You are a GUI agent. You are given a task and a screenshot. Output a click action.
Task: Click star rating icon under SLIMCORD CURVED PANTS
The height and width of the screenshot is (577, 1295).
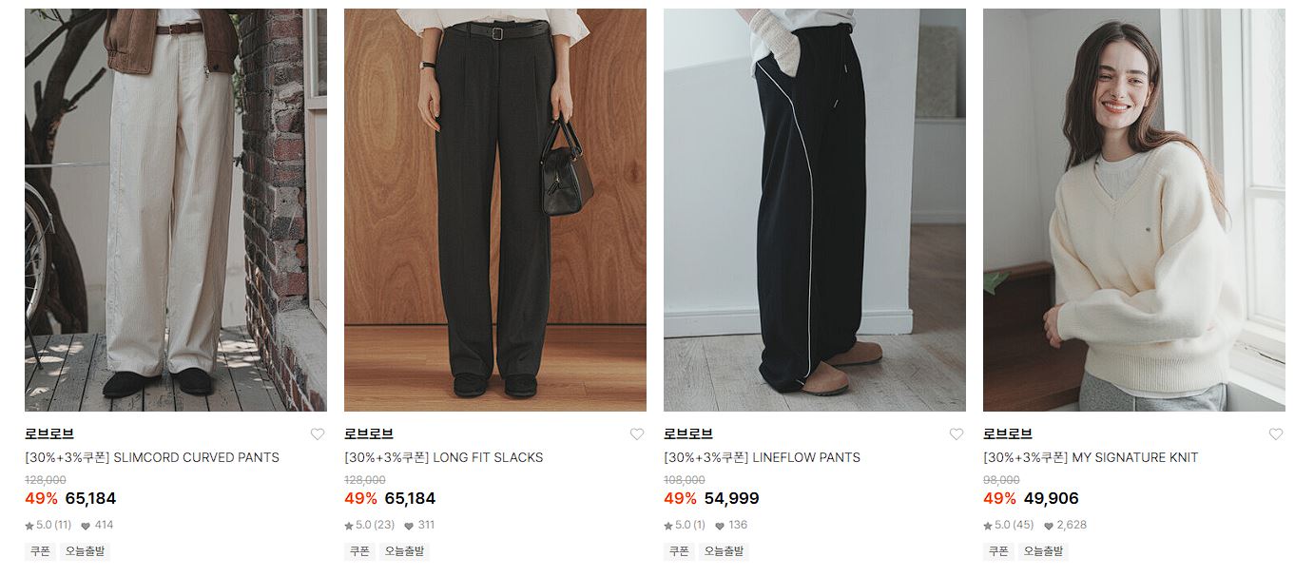click(29, 526)
